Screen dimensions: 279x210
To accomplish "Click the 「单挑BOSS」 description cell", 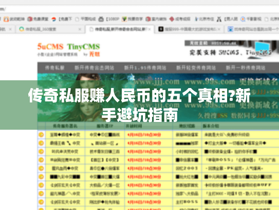I will point(240,160).
